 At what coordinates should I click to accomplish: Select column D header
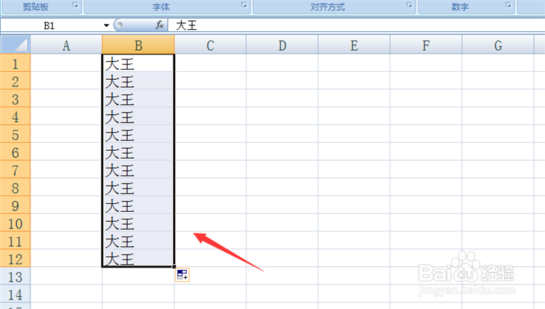click(x=282, y=45)
